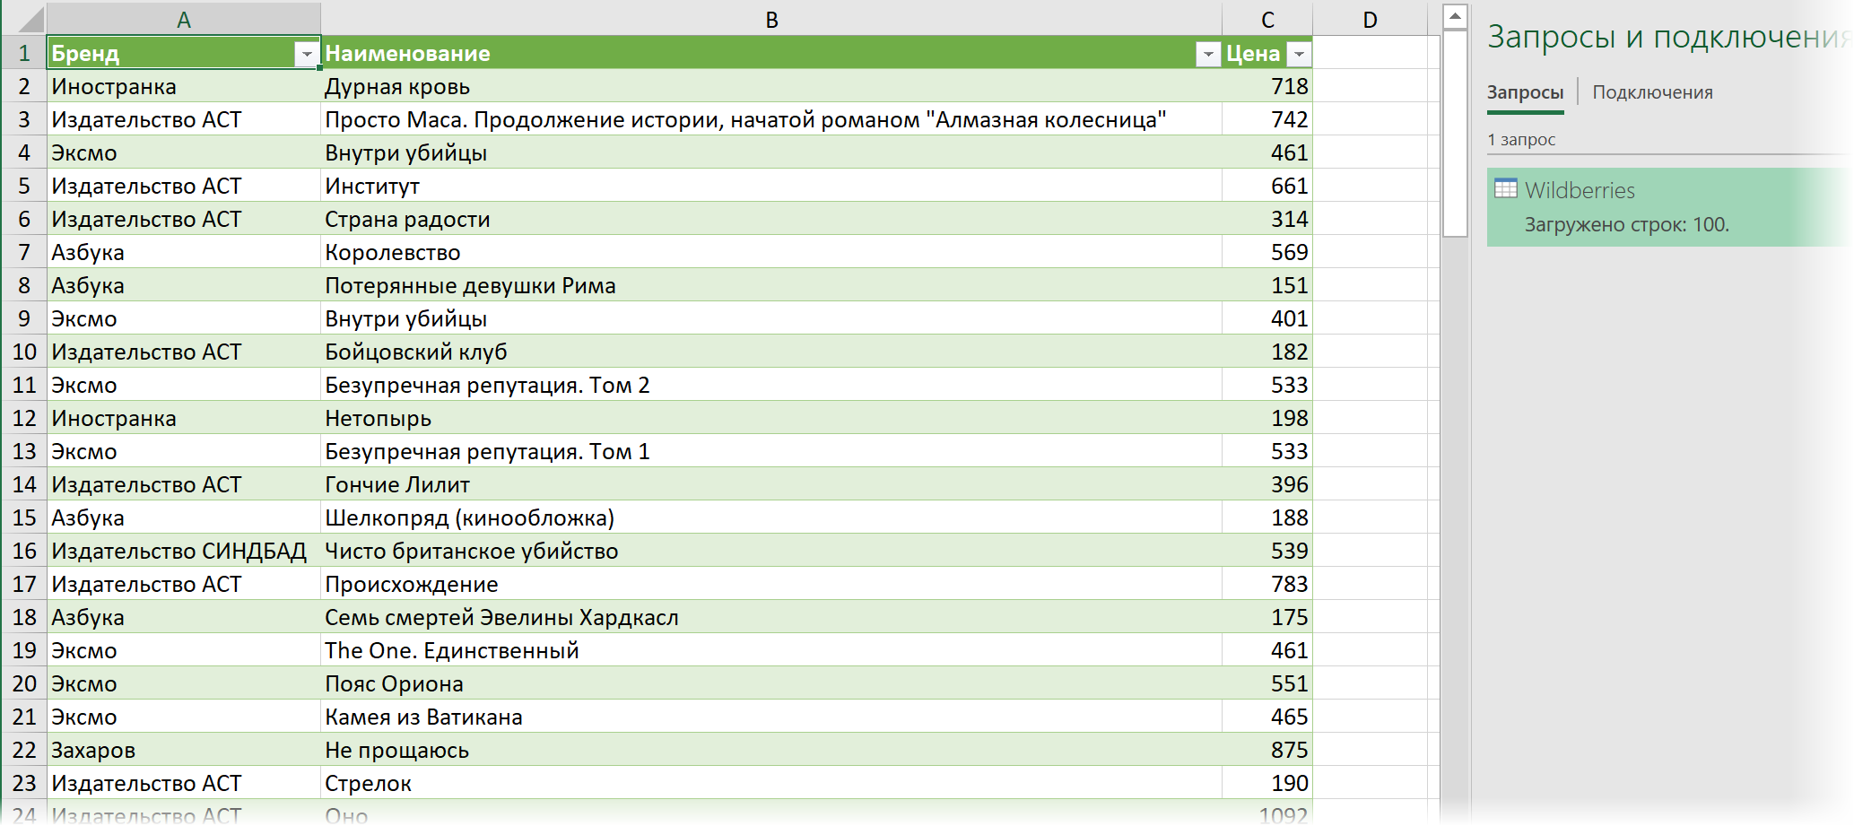
Task: Click the cell 'Стрелок'
Action: (771, 783)
